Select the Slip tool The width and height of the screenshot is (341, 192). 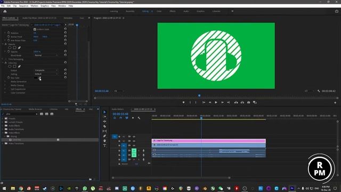(104, 131)
